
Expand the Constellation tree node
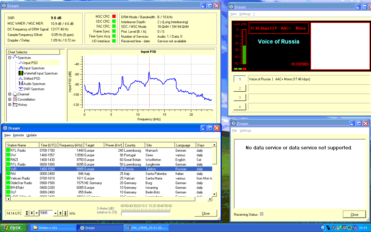(10, 99)
